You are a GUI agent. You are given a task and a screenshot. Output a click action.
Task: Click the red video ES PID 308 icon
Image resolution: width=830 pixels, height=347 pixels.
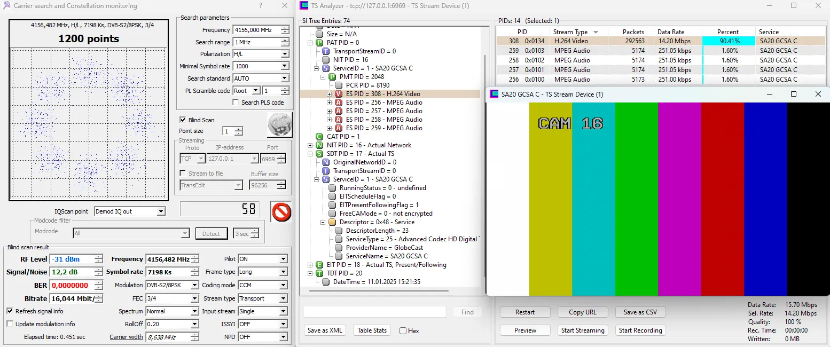[339, 94]
